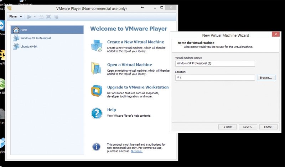The height and width of the screenshot is (167, 285).
Task: Click the blue information icon
Action: pos(96,147)
